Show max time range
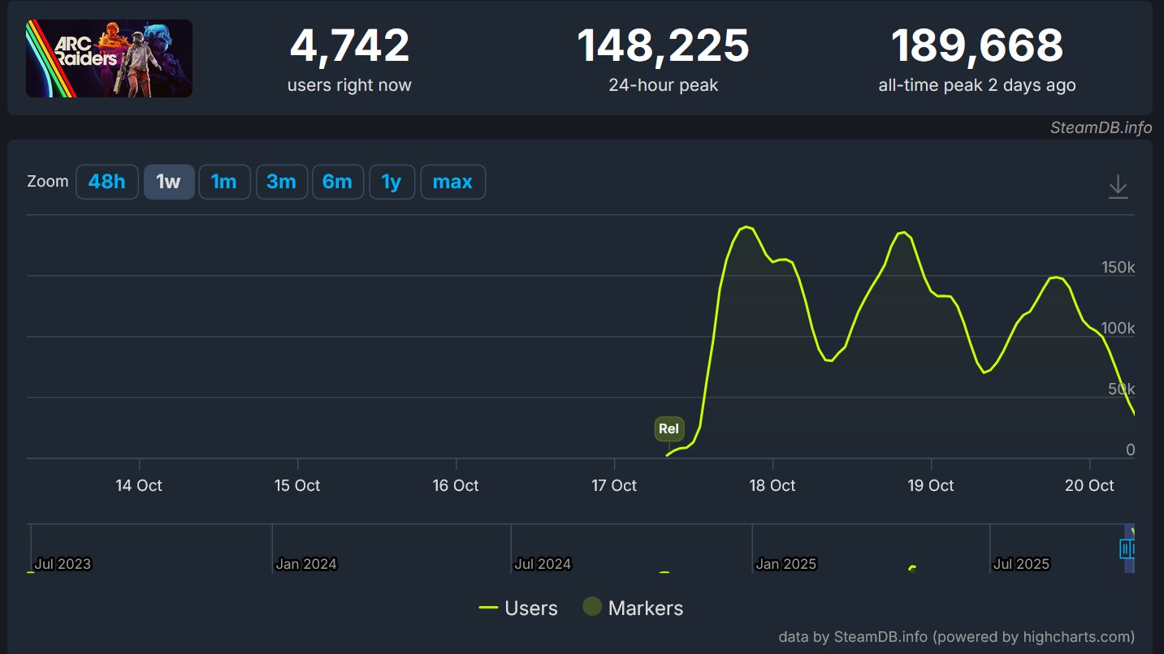 (452, 182)
